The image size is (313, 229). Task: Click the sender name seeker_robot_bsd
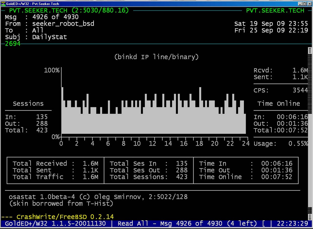coord(63,24)
